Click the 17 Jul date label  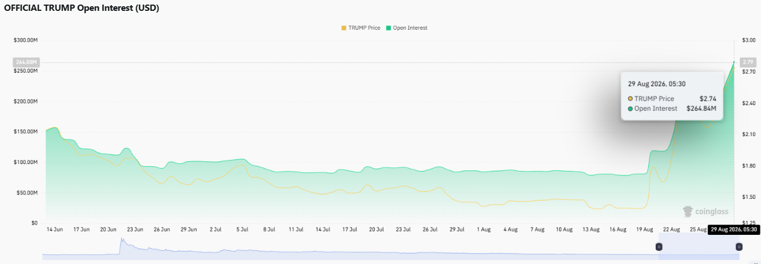(x=350, y=229)
